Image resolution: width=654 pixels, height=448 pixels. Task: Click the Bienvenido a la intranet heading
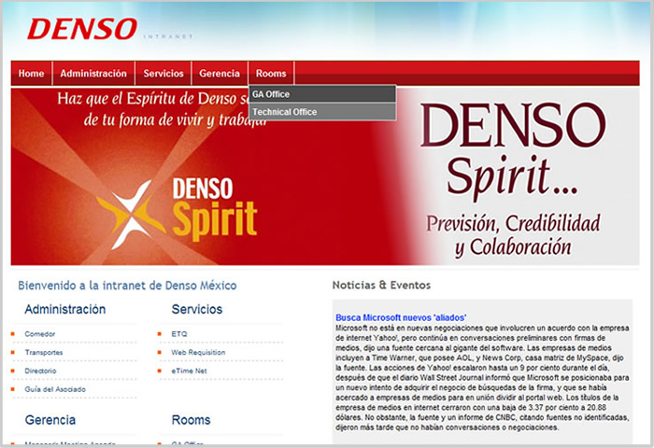(127, 286)
